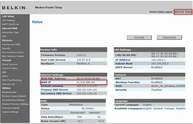Open LAN Settings in sidebar
Image resolution: width=193 pixels, height=124 pixels.
[8, 20]
